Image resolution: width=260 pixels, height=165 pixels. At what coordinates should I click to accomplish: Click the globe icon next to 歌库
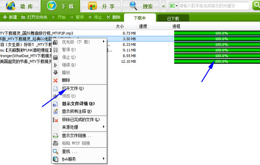10,6
